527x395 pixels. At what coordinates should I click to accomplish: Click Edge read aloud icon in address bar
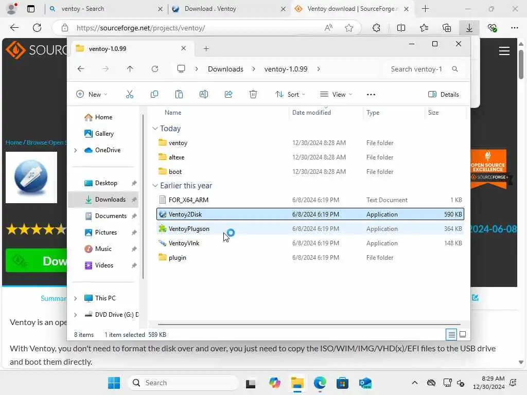(328, 28)
